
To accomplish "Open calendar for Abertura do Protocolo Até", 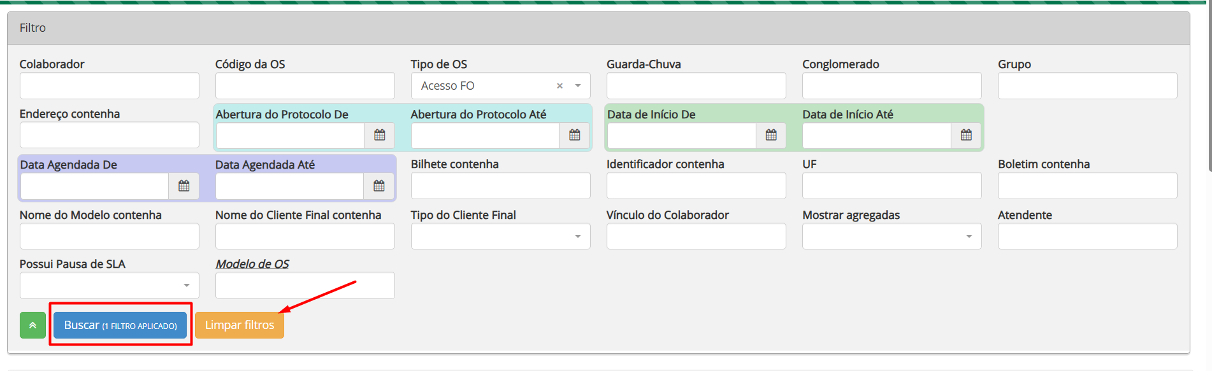I will tap(575, 135).
